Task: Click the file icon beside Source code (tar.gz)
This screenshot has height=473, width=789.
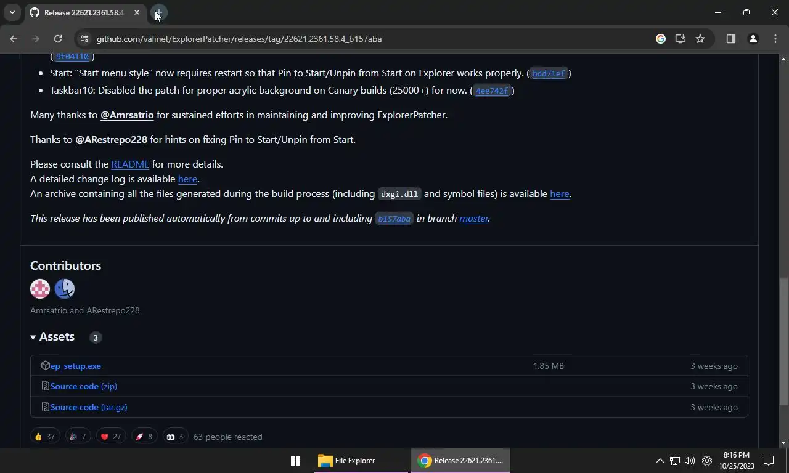Action: (x=45, y=407)
